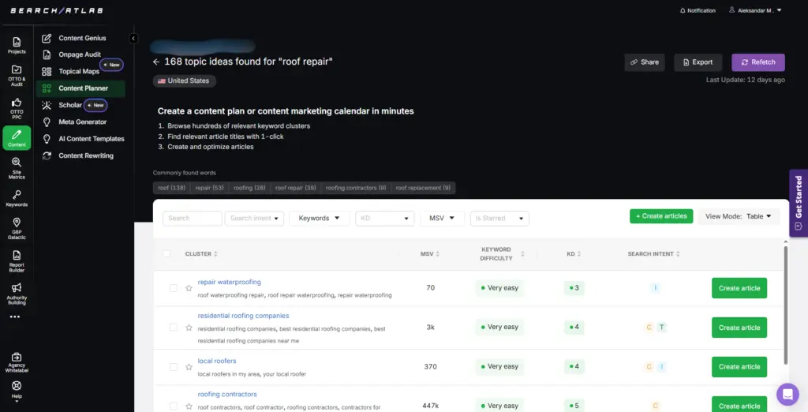Create article for local roofers
The height and width of the screenshot is (412, 808).
(x=739, y=367)
